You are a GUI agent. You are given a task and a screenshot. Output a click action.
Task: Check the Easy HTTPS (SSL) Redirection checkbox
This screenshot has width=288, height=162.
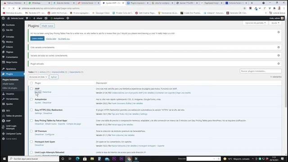click(x=31, y=110)
